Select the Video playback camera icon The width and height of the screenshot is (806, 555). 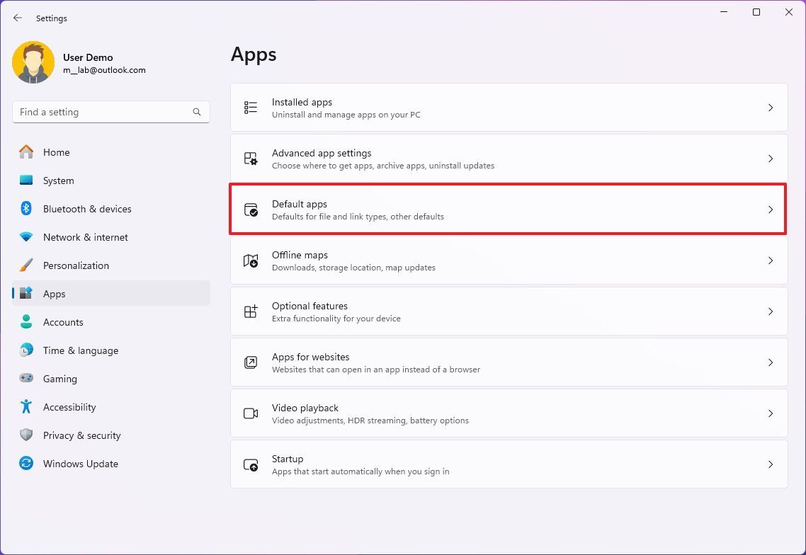click(251, 413)
